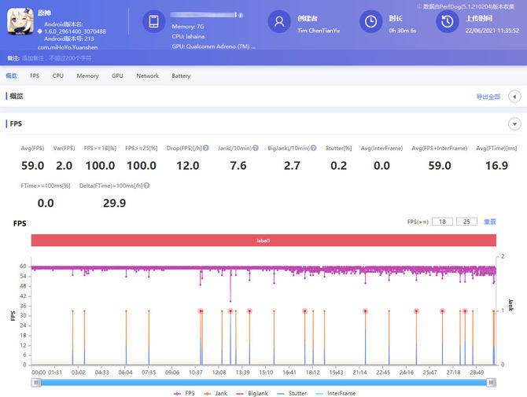Screen dimensions: 527x397
Task: Click the Genshin Impact app icon
Action: click(x=19, y=23)
